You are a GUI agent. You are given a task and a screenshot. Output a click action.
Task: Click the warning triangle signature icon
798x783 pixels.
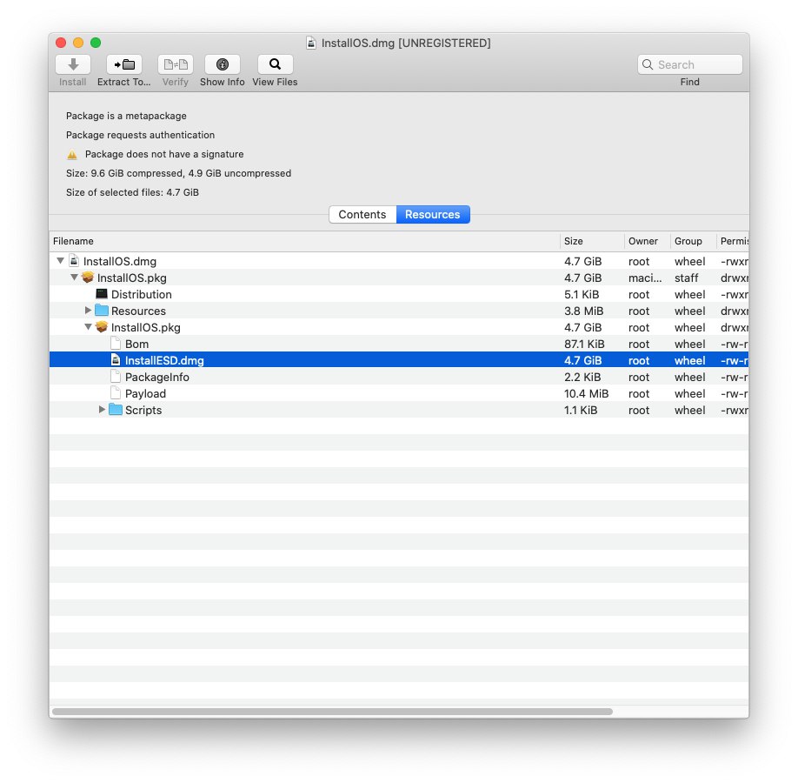[x=72, y=154]
